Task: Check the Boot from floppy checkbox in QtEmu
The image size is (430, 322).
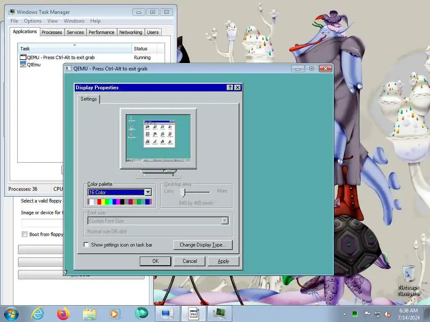Action: [25, 234]
